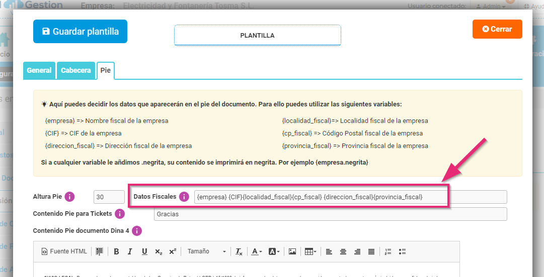Click the {cp_fiscal} variable description
This screenshot has width=544, height=277.
click(x=352, y=133)
